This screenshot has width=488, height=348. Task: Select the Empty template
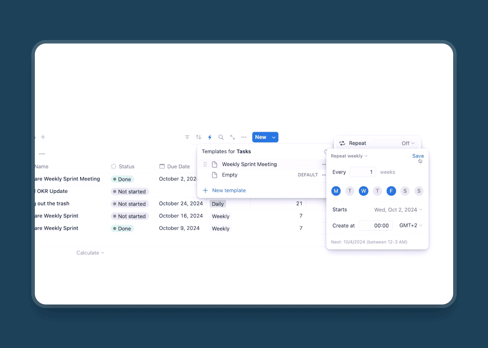tap(230, 175)
